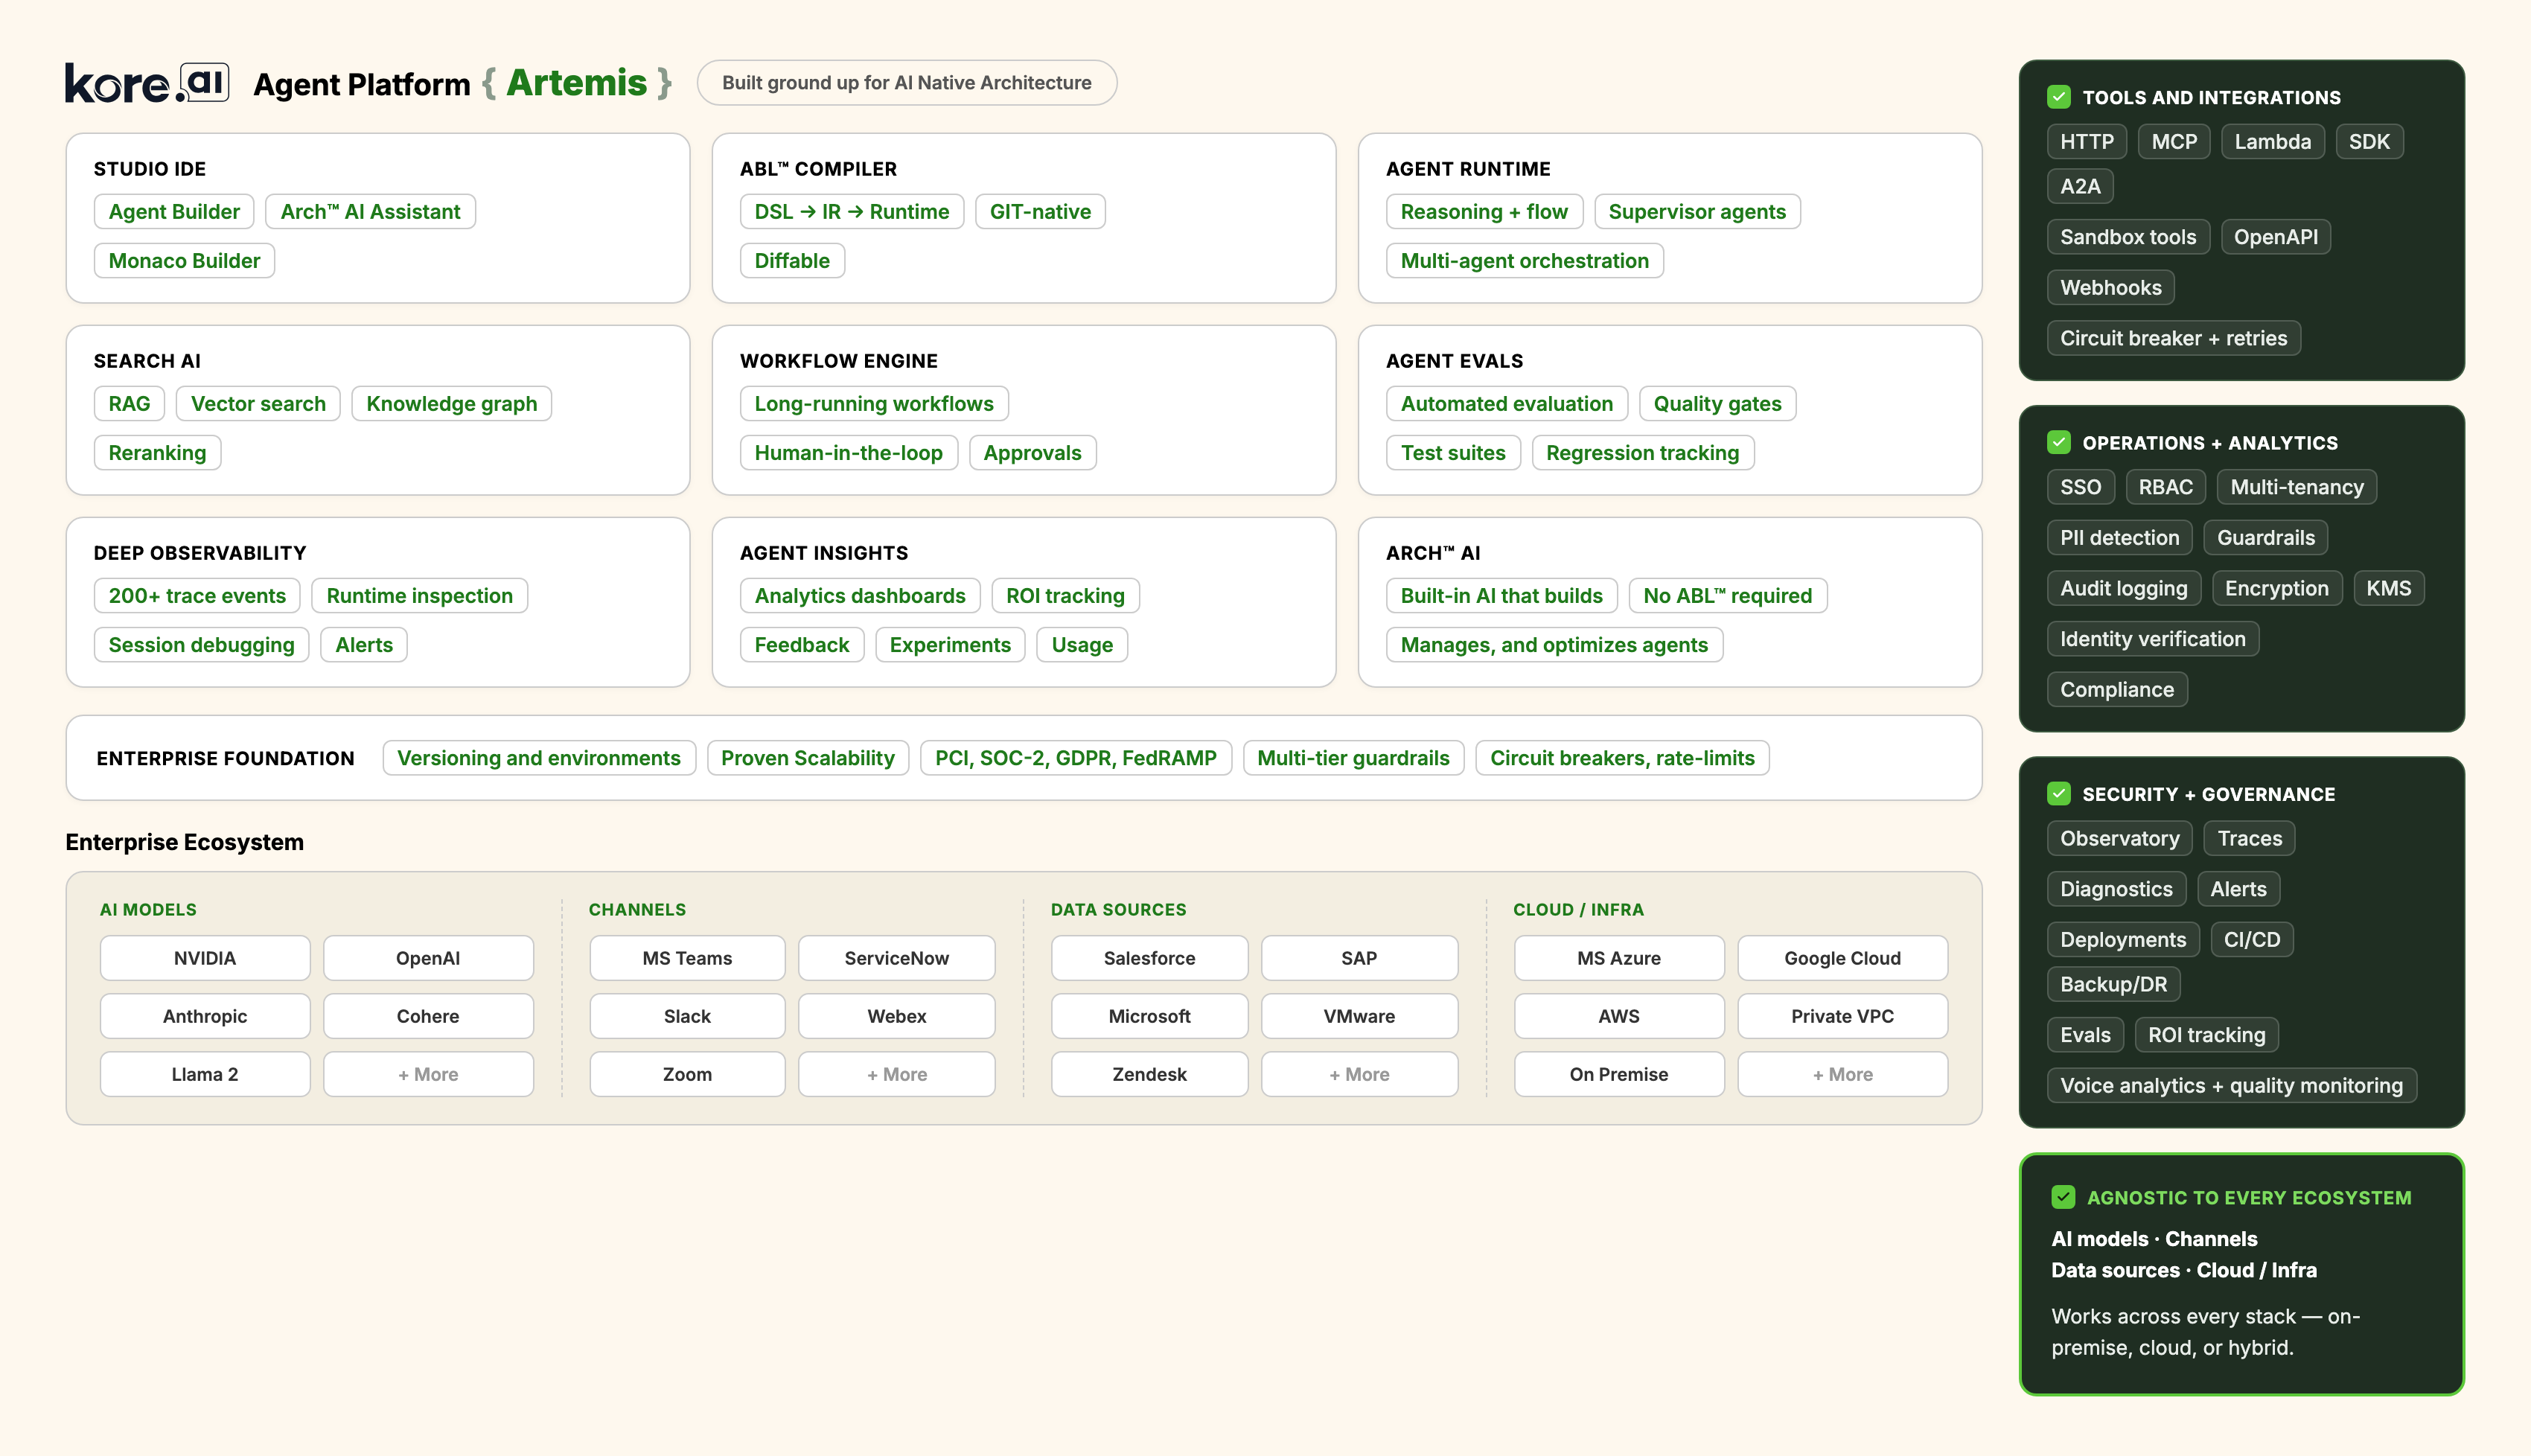Screen dimensions: 2531x1456
Task: Click the MCP tag
Action: pos(2174,142)
